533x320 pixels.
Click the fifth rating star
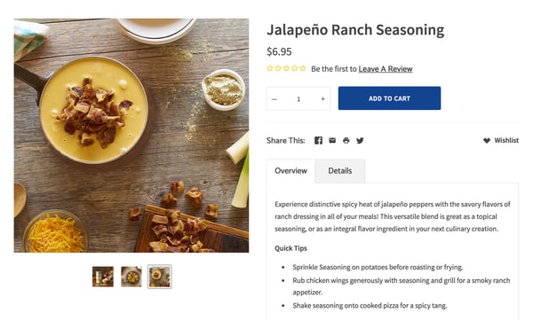[303, 68]
